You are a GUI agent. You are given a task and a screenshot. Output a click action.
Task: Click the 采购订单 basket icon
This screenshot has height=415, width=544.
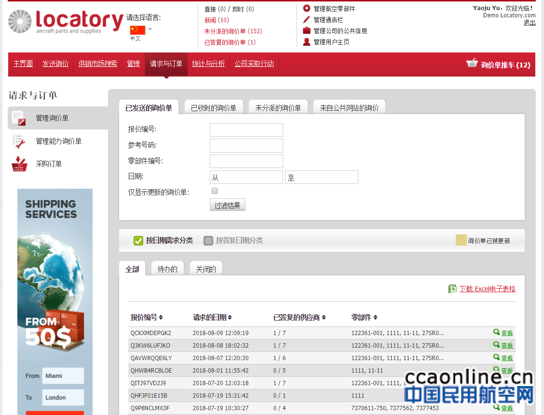(19, 164)
